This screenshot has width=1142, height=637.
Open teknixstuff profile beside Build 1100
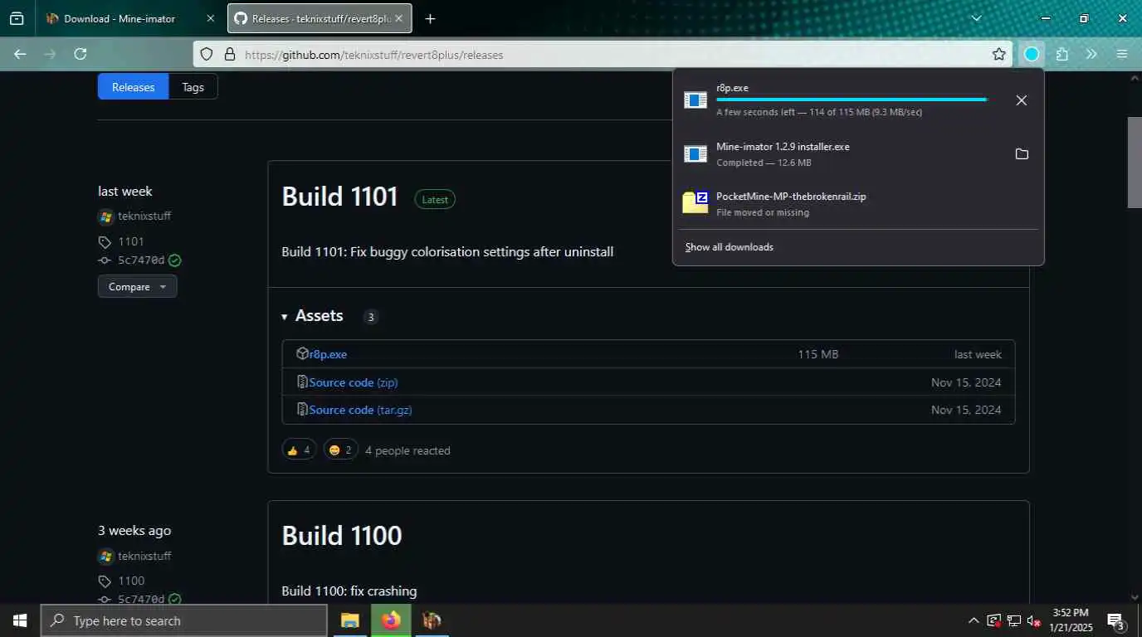(144, 557)
